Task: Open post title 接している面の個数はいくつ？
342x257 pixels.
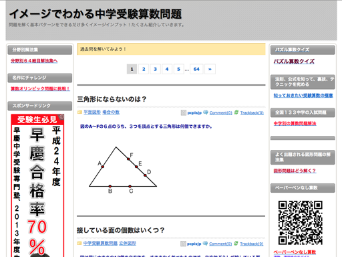Action: click(x=120, y=230)
